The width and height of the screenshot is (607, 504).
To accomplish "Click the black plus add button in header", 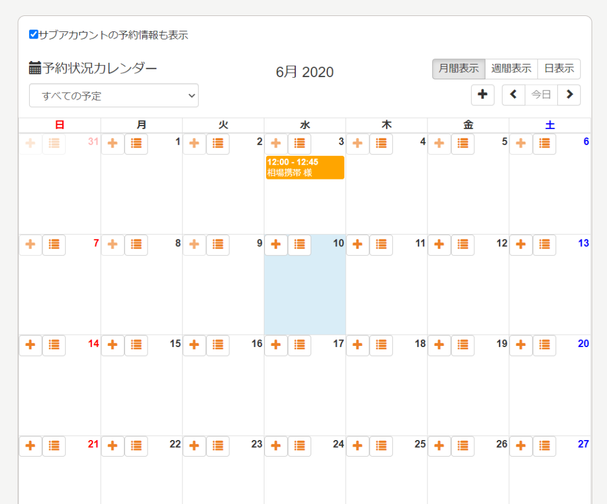I will (483, 95).
